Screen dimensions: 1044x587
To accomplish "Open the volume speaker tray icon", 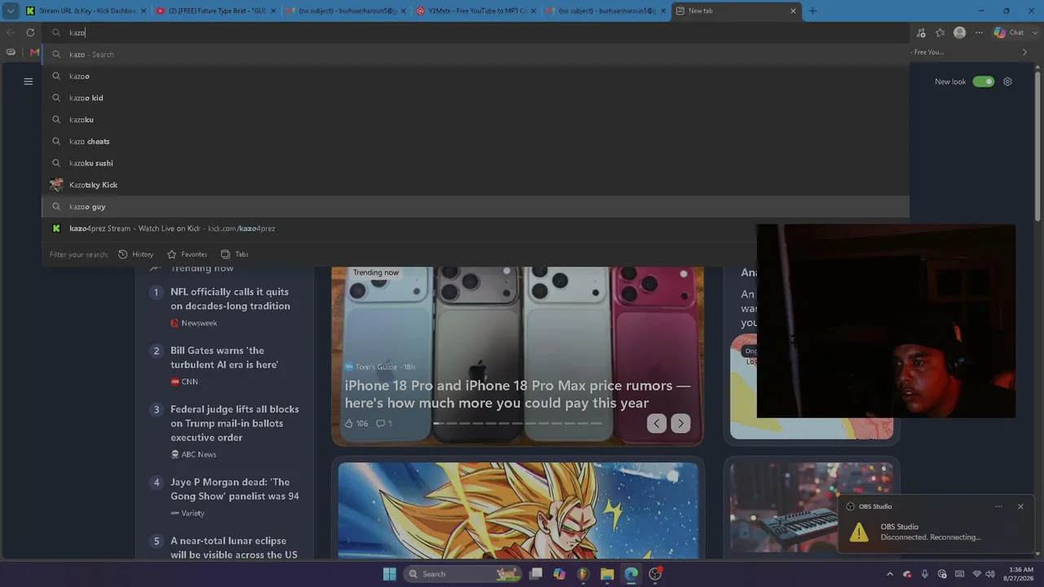I will (x=990, y=574).
